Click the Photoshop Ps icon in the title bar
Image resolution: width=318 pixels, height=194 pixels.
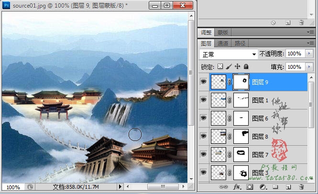[x=7, y=5]
